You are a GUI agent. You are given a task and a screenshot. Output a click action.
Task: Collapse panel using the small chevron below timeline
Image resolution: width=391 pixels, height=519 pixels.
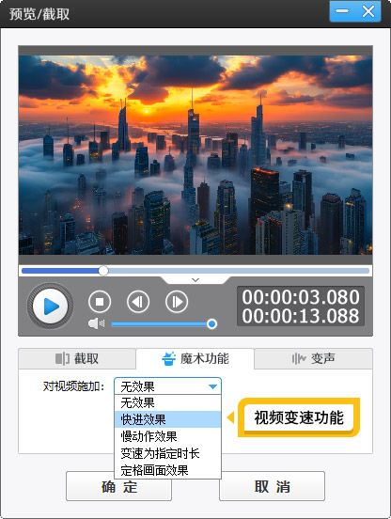(x=195, y=280)
